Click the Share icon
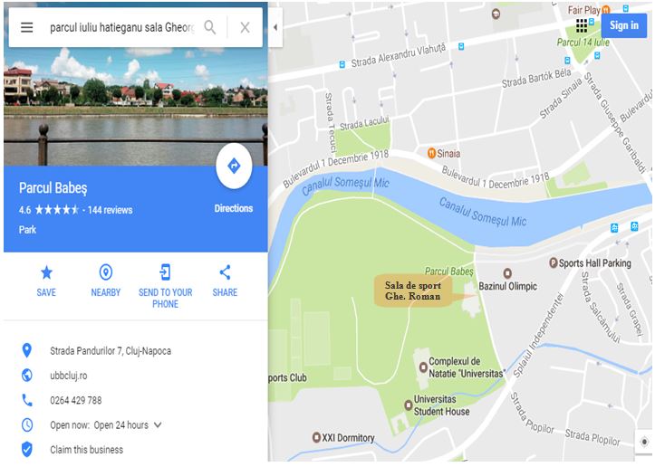The image size is (655, 467). [225, 272]
